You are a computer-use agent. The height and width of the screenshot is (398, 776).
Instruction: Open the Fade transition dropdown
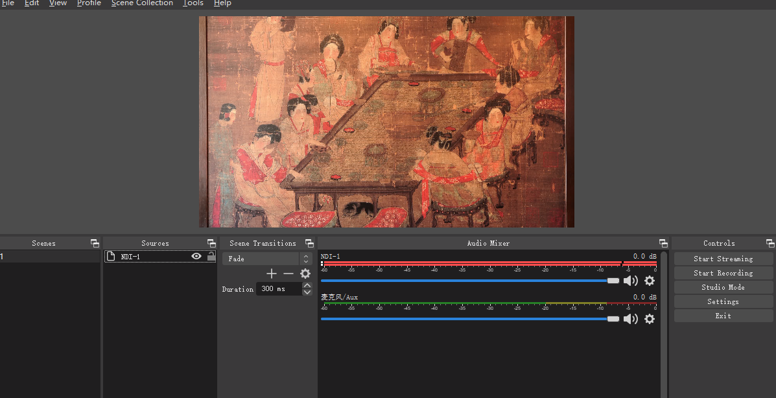(266, 259)
